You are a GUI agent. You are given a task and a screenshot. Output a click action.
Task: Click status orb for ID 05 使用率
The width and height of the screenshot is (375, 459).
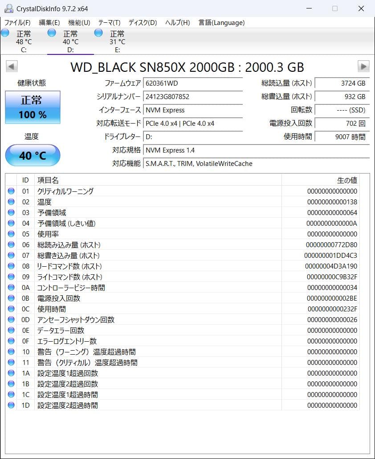pos(11,234)
